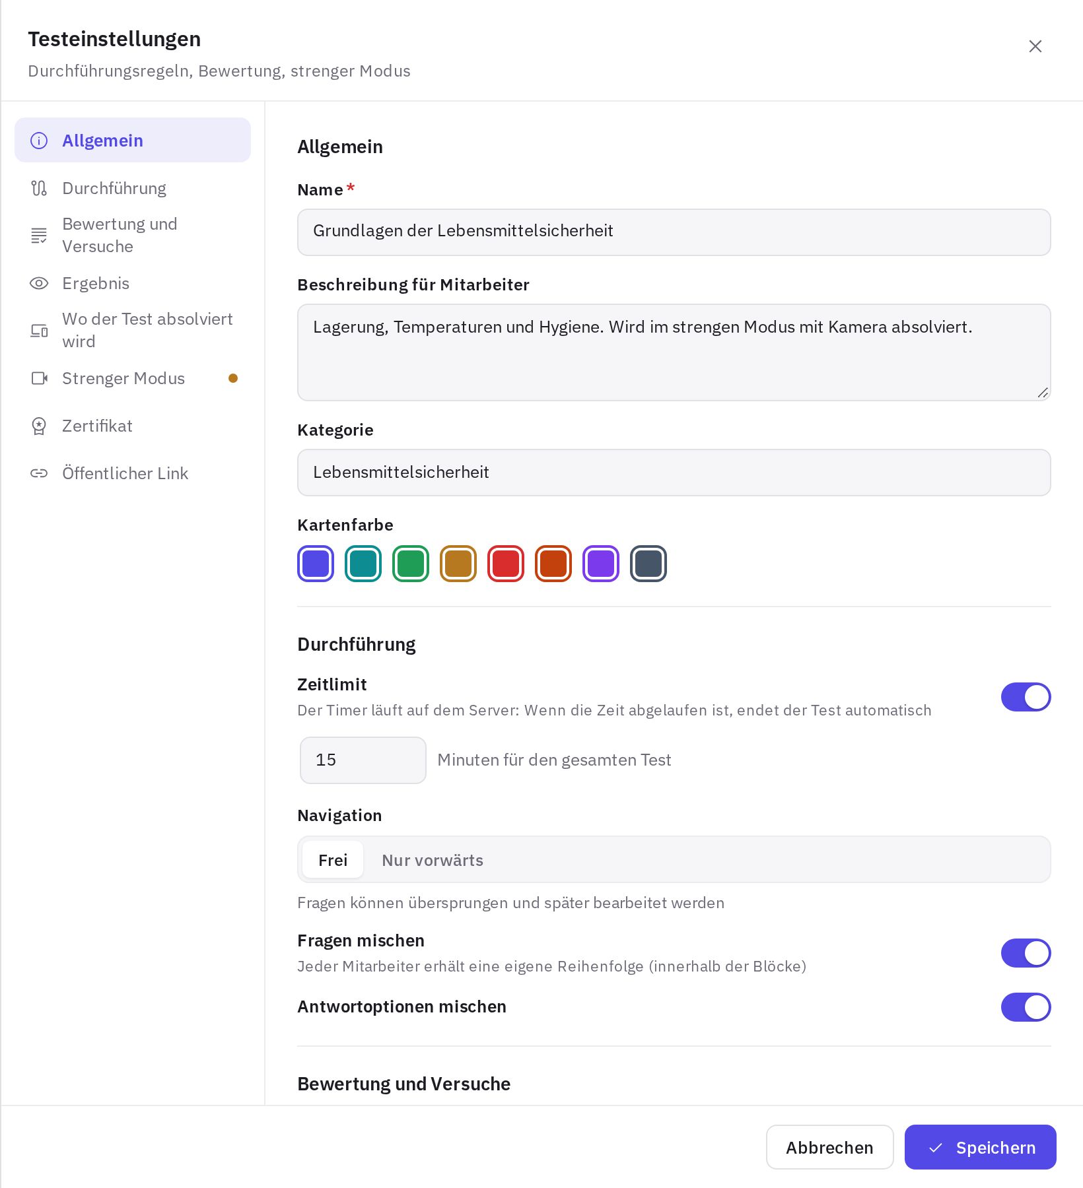Image resolution: width=1083 pixels, height=1188 pixels.
Task: Toggle Antwortoptionen mischen off
Action: point(1026,1007)
